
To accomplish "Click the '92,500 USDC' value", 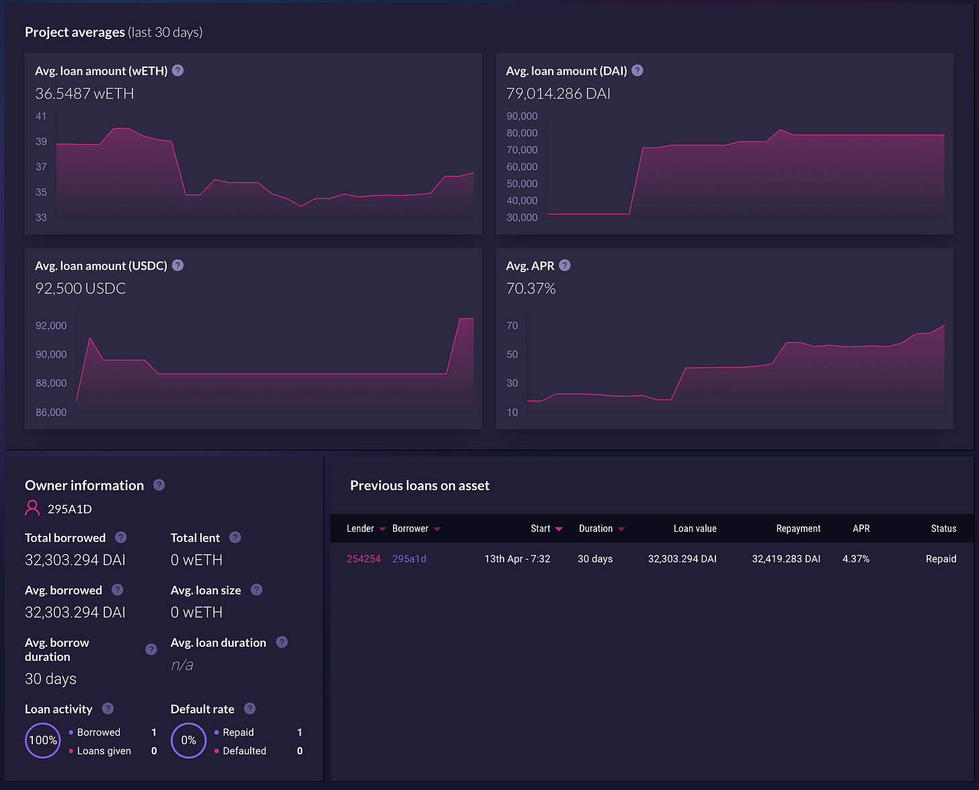I will (x=81, y=288).
